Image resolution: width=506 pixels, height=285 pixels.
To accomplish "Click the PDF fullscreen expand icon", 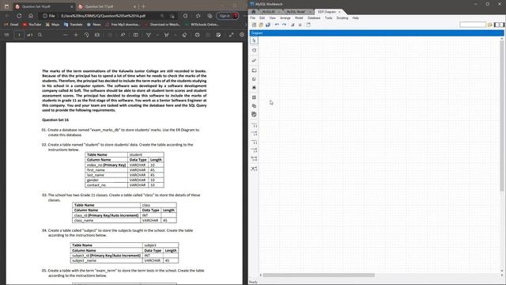I will (x=231, y=35).
